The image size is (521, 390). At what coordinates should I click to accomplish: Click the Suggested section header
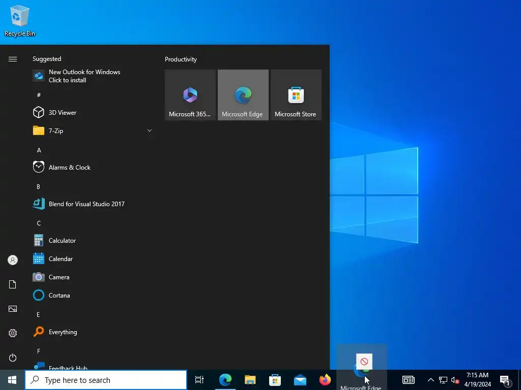pos(47,59)
